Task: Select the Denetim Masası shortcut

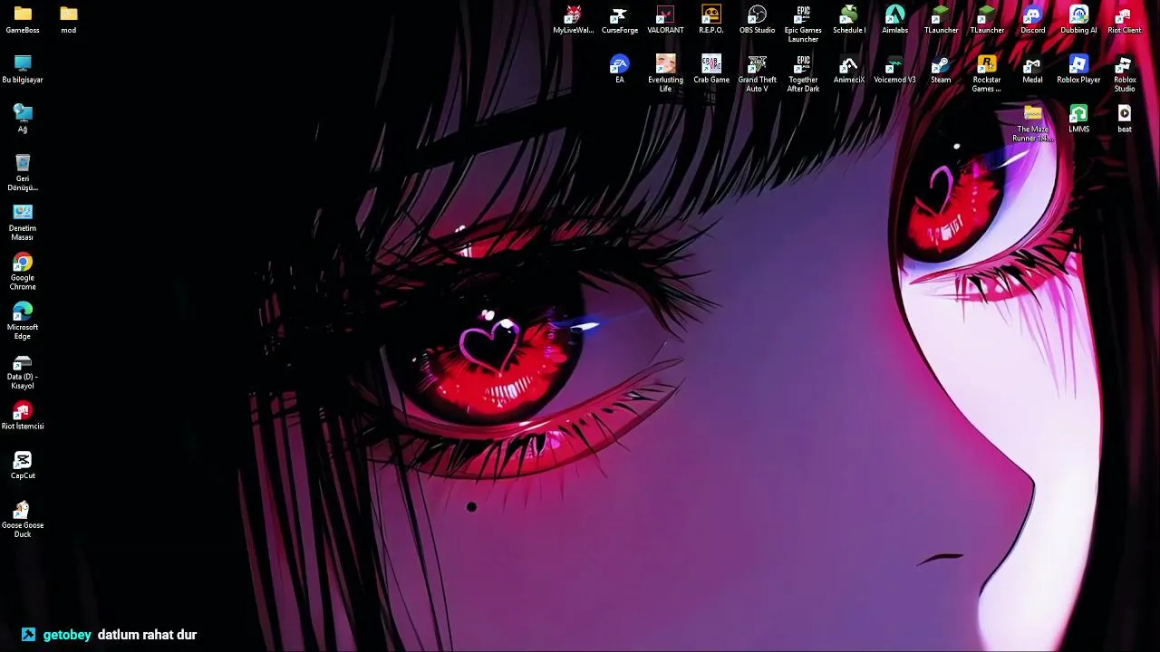Action: [x=23, y=222]
